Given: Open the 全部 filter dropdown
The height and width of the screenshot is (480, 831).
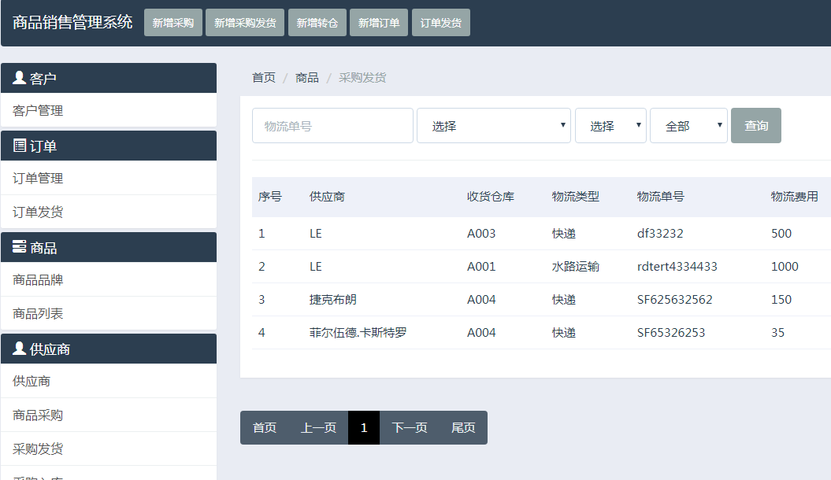Looking at the screenshot, I should click(688, 126).
